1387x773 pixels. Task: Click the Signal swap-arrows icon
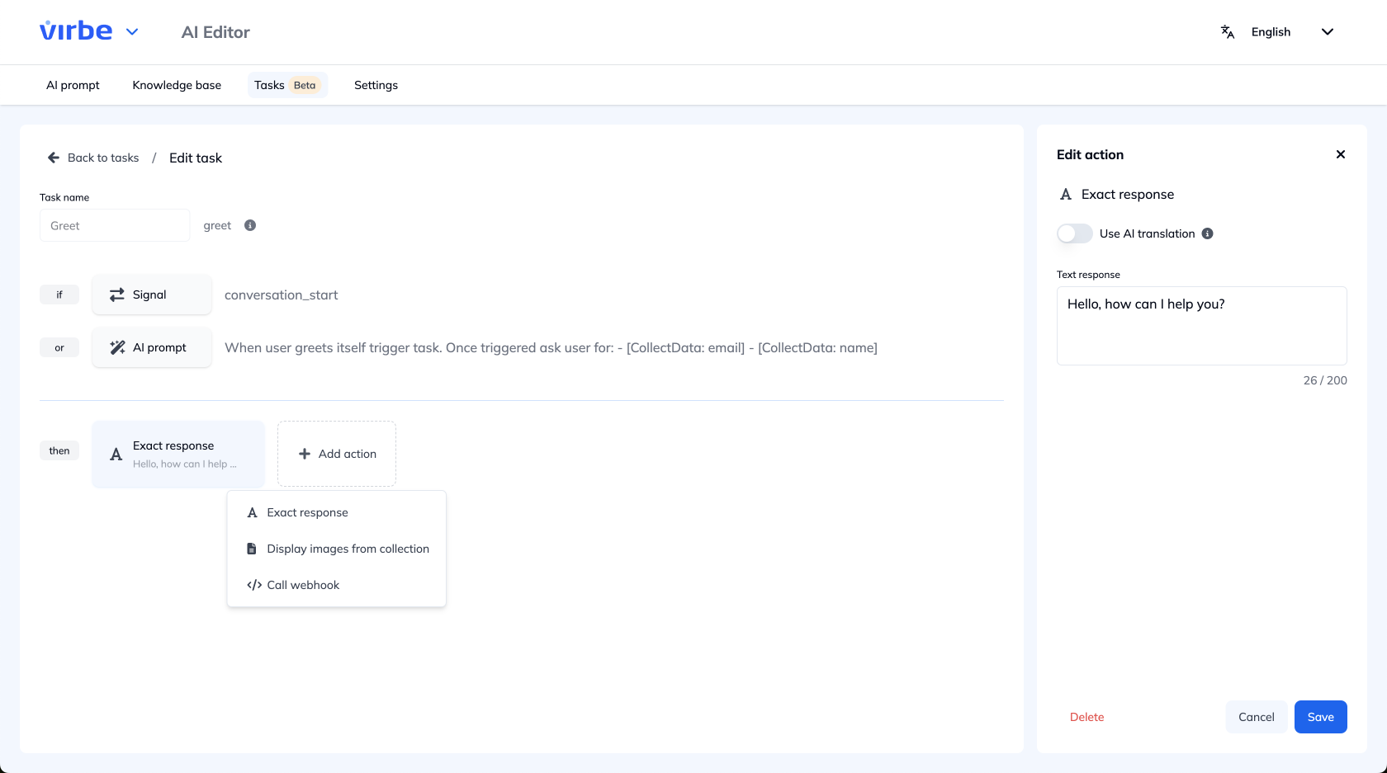coord(117,295)
